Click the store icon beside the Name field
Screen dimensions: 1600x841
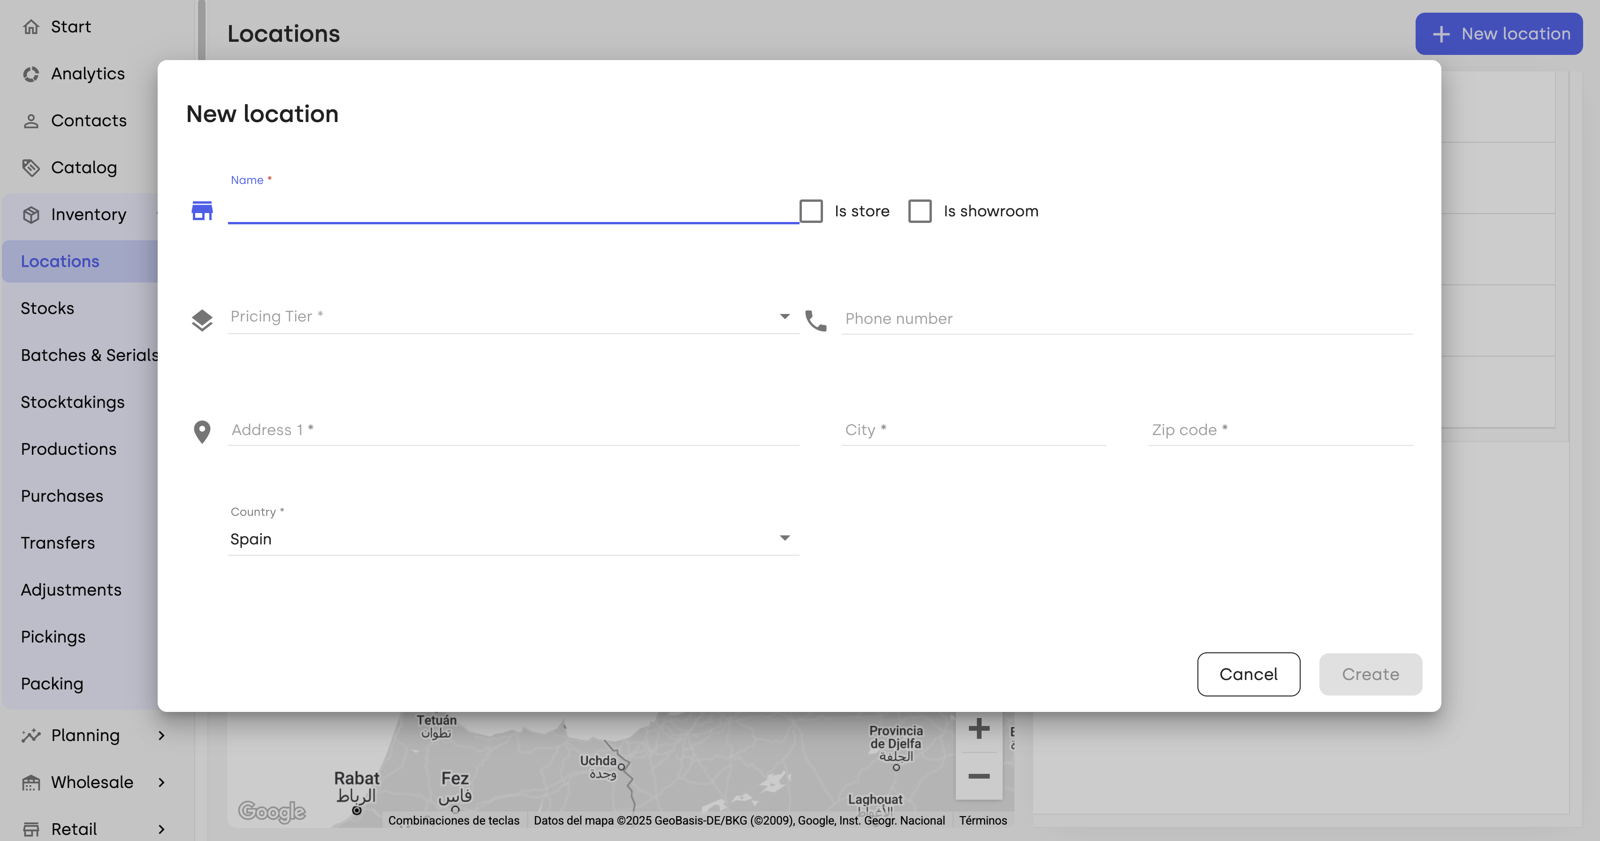(202, 211)
